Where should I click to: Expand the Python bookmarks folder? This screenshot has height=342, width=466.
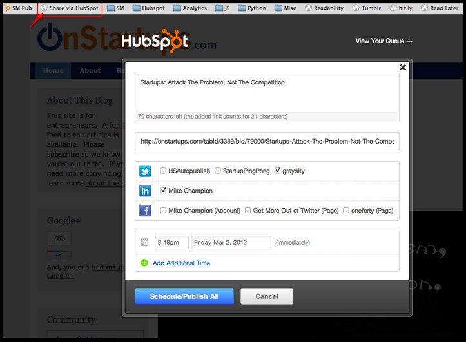(251, 8)
